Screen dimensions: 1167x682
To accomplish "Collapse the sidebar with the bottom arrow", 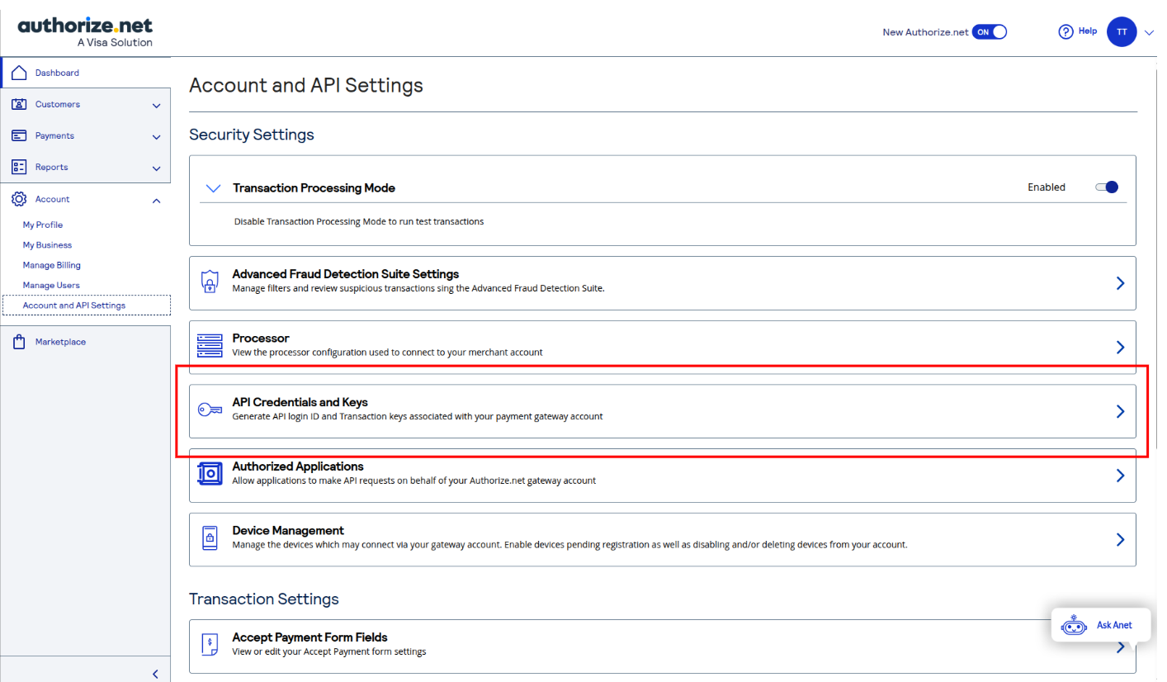I will point(155,674).
